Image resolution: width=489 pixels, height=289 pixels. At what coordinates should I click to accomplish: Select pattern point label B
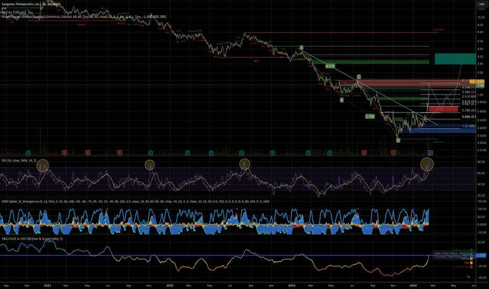click(342, 100)
